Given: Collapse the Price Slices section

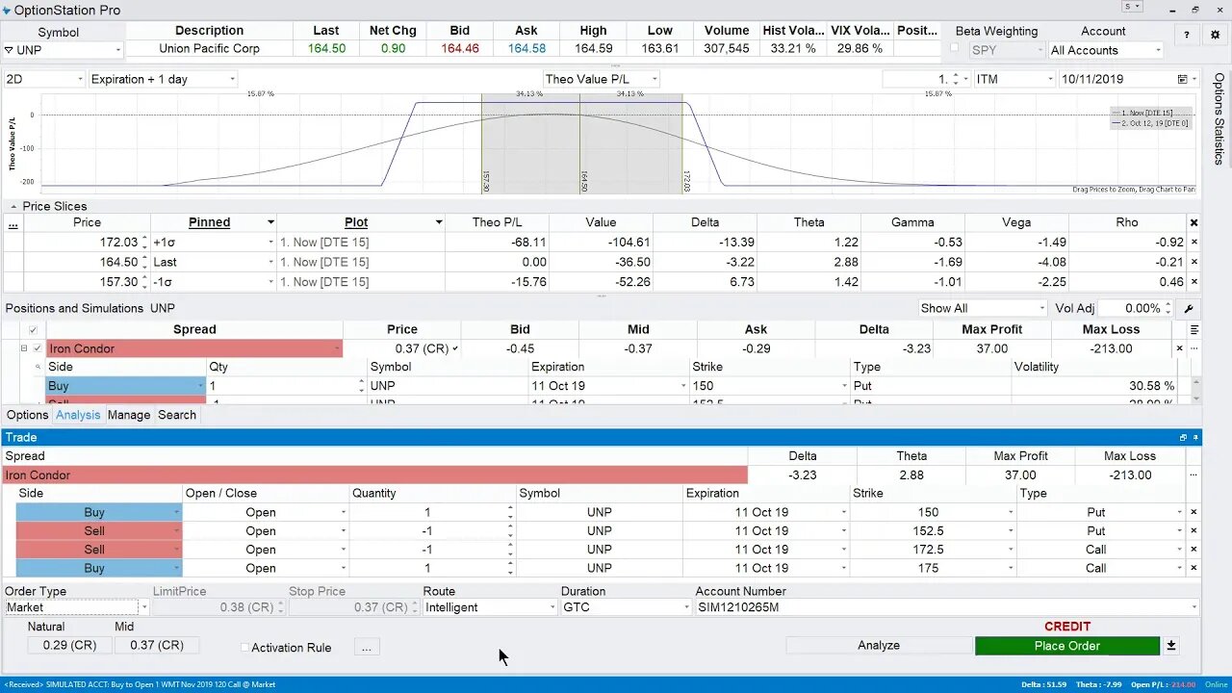Looking at the screenshot, I should pyautogui.click(x=13, y=207).
